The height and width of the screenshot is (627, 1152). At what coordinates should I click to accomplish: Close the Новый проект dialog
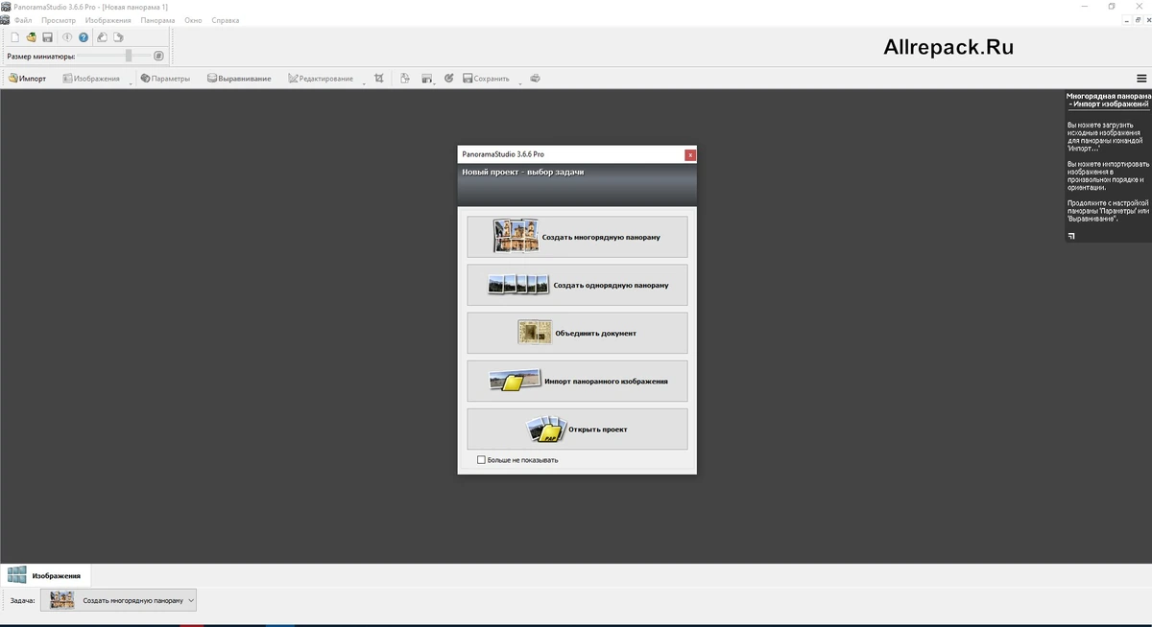(689, 154)
